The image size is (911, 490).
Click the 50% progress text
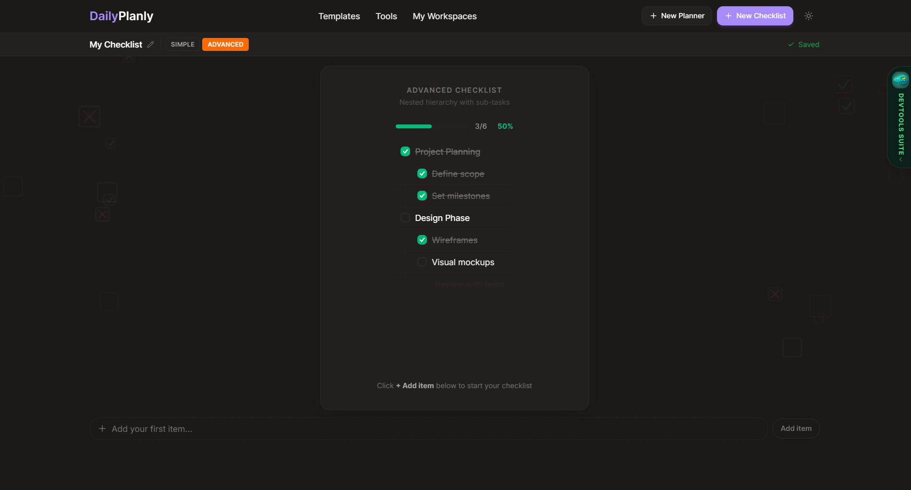tap(505, 126)
